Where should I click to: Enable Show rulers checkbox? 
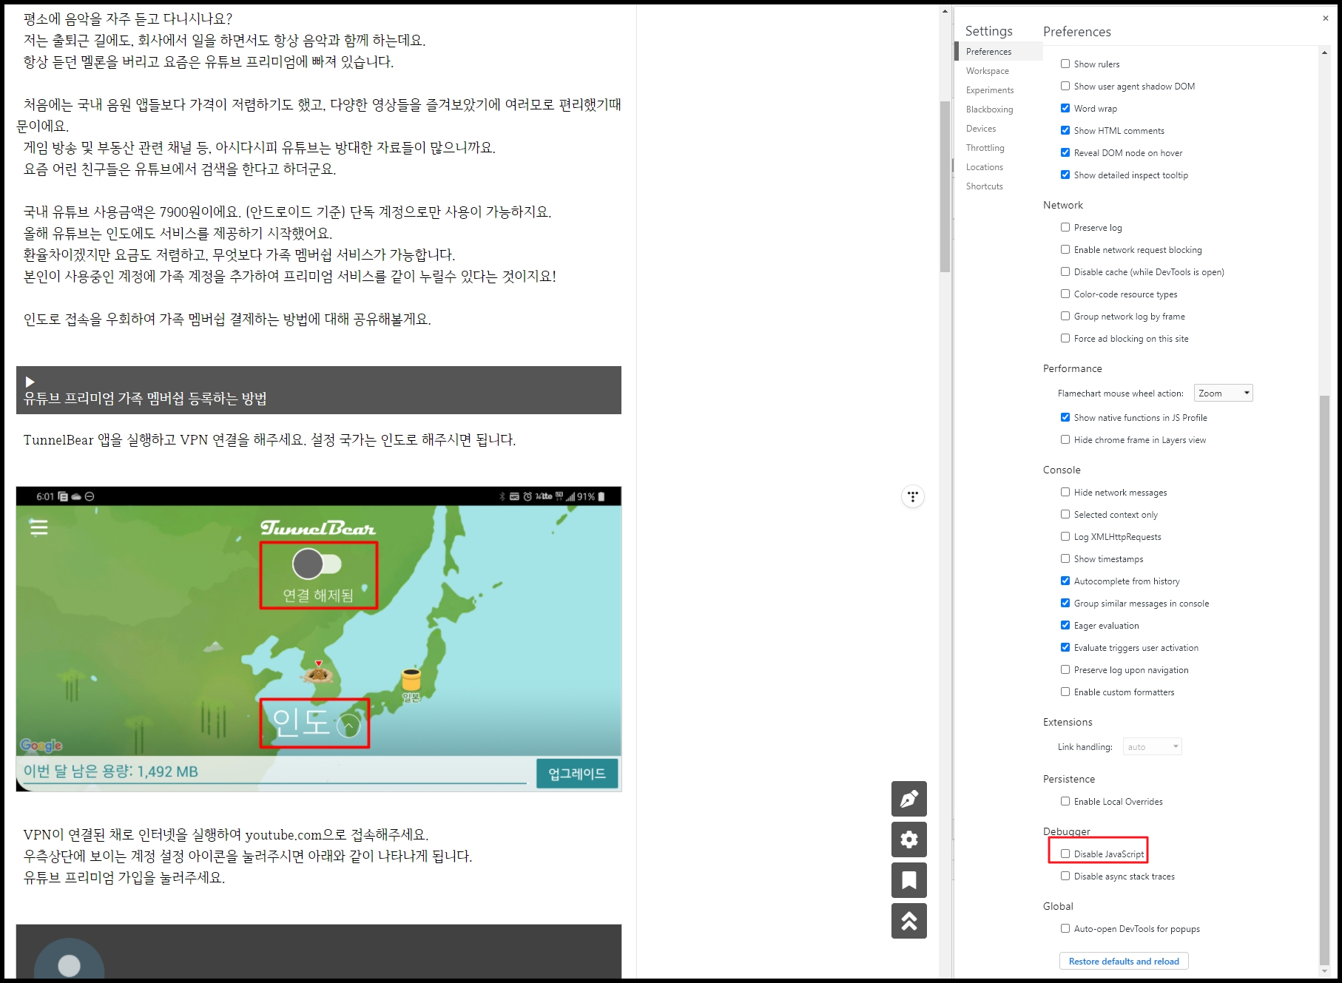pos(1065,64)
